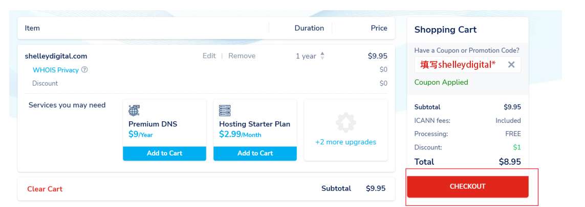
Task: Clear the coupon code with the X icon
Action: point(511,65)
